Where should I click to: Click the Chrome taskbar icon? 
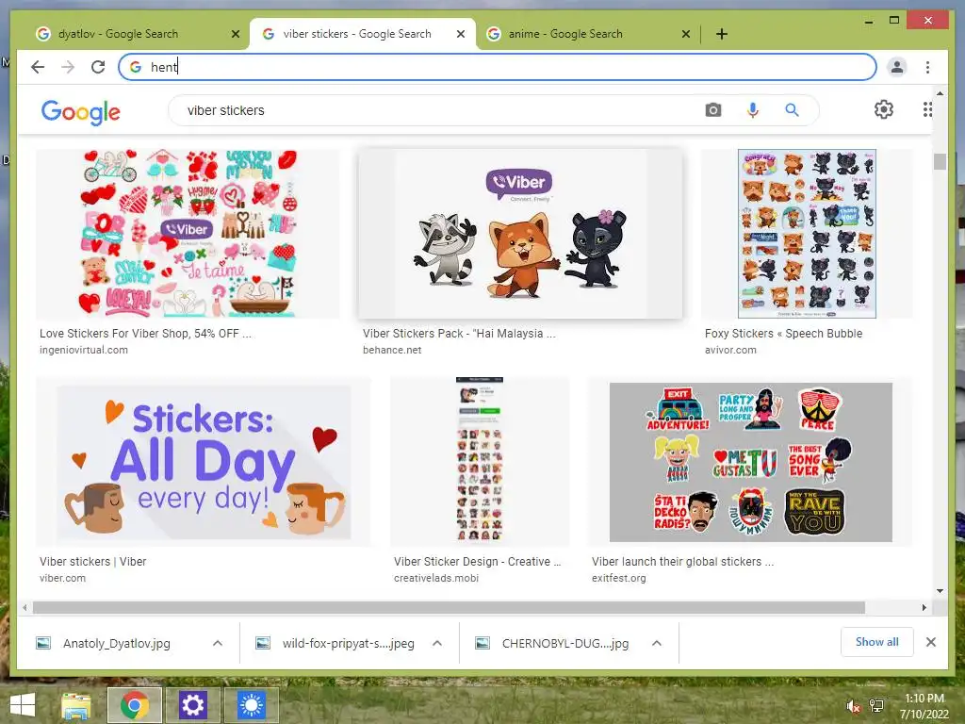pos(135,705)
